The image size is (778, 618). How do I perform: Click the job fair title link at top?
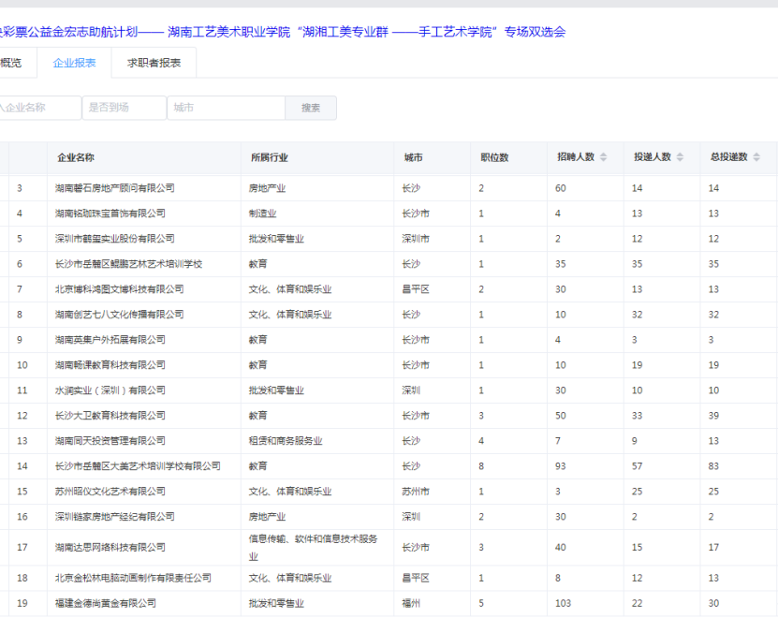[283, 32]
